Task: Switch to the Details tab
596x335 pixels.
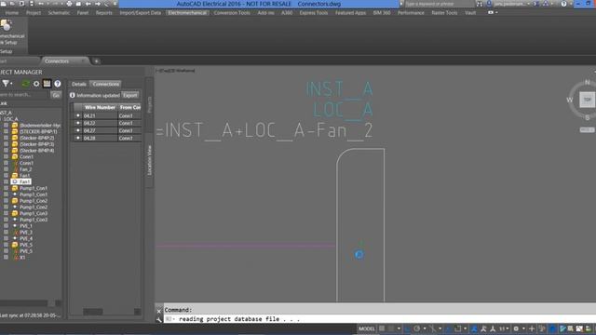Action: coord(79,84)
